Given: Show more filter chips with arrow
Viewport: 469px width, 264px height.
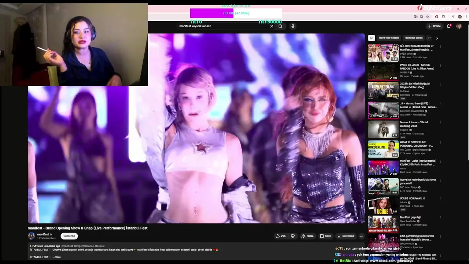Looking at the screenshot, I should [x=437, y=38].
